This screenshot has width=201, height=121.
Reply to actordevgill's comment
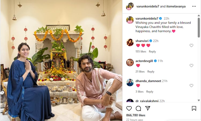(151, 71)
